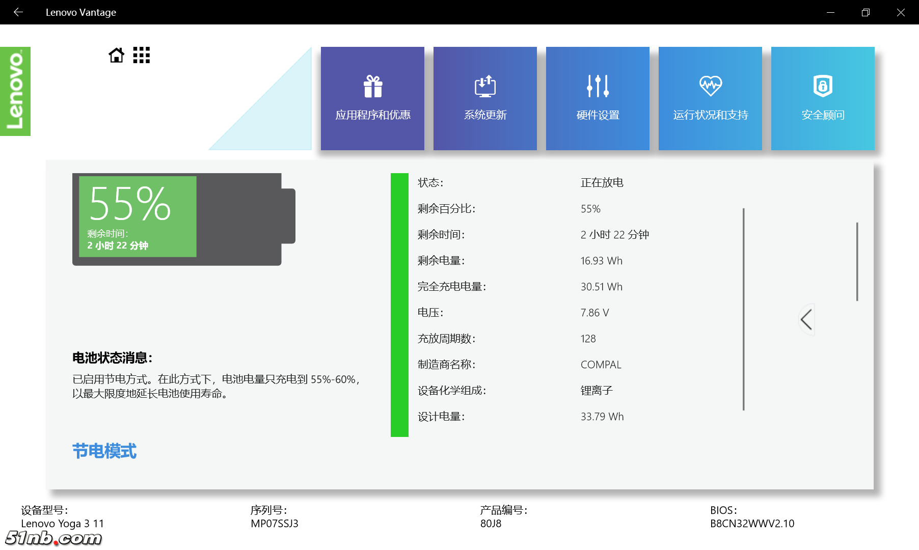Click the green Lenovo logo
919x550 pixels.
tap(15, 91)
